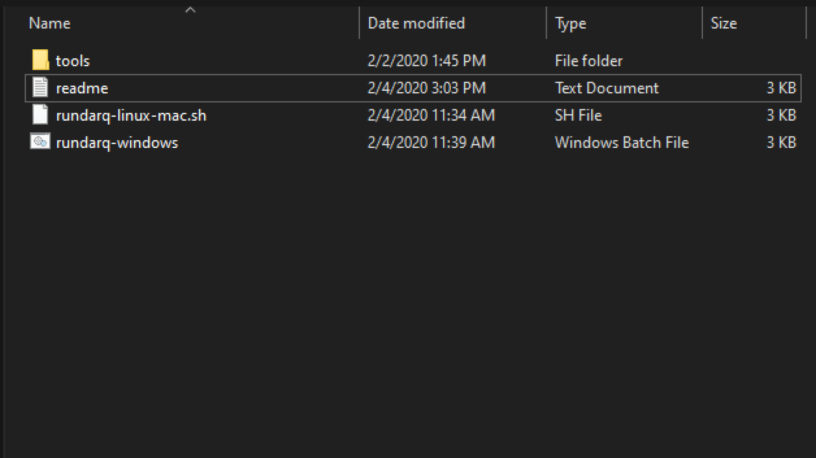Viewport: 816px width, 458px height.
Task: Click the Windows Batch File type cell
Action: click(622, 143)
